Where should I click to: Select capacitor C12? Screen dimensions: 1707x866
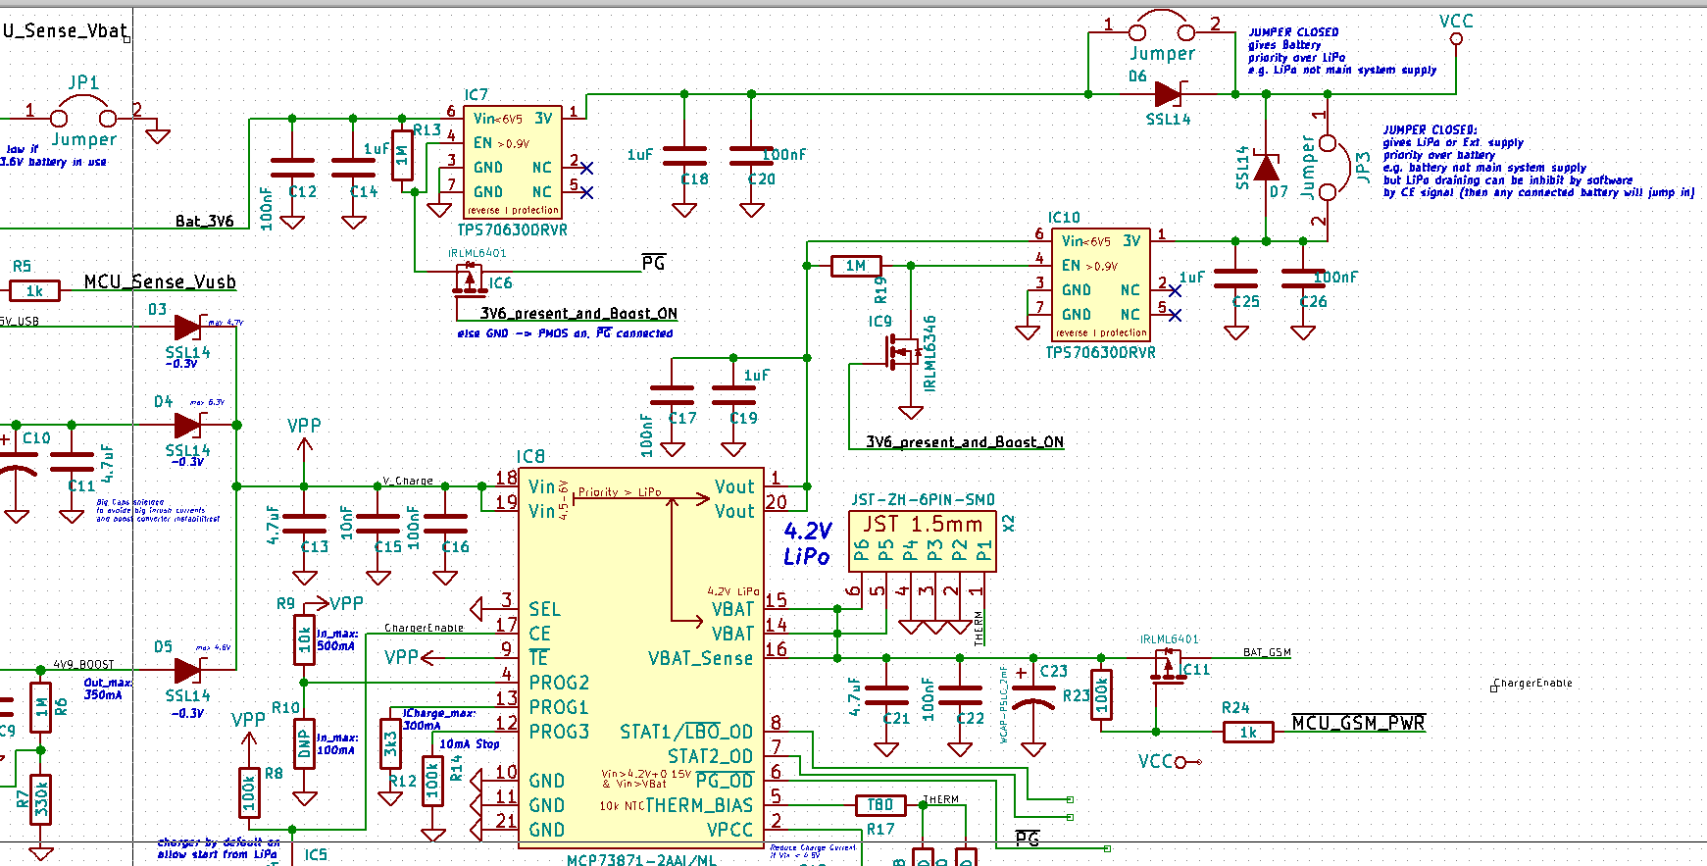pos(292,168)
